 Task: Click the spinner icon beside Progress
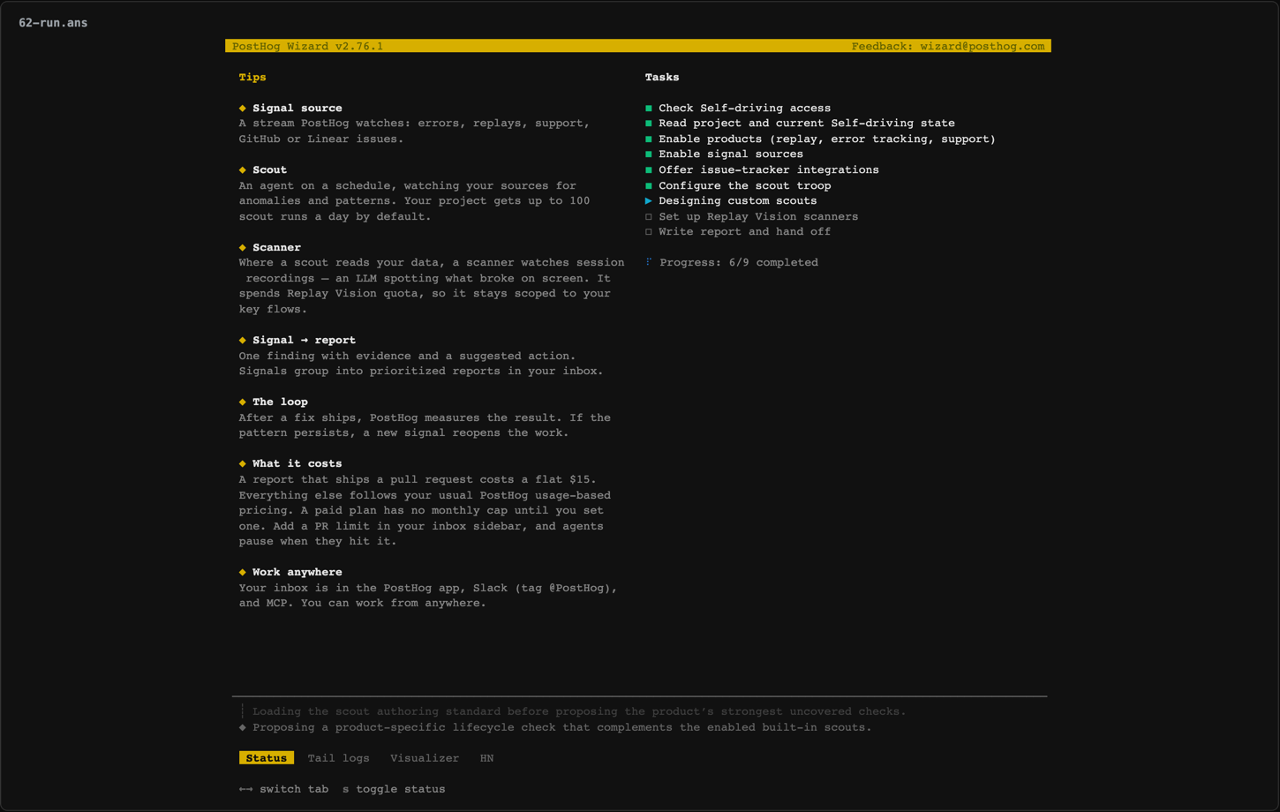click(x=649, y=262)
